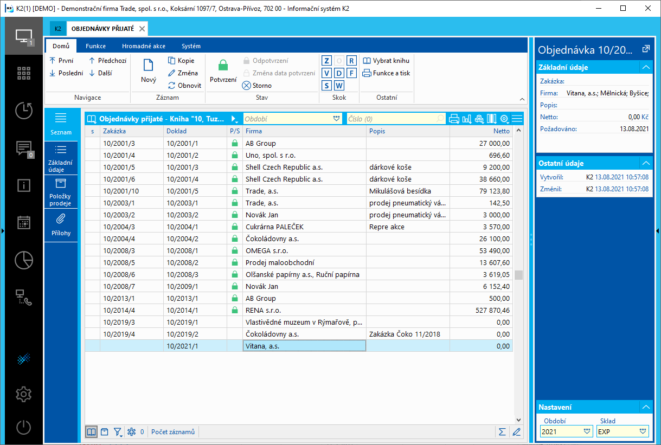Toggle the filter funnel in status bar

click(x=118, y=432)
